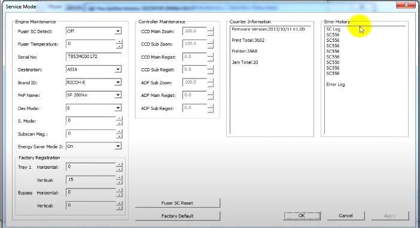Increase Tray 1 Horizontal registration value
The image size is (420, 228).
119,165
